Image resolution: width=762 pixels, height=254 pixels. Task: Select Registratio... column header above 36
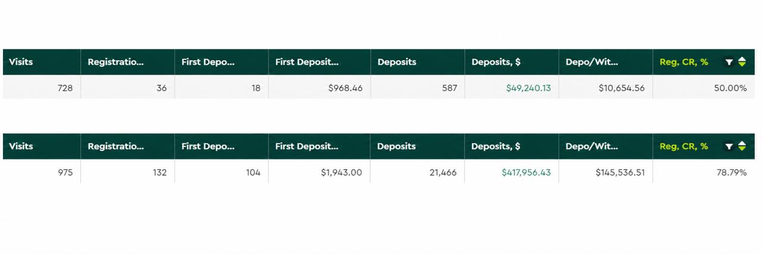(x=116, y=62)
